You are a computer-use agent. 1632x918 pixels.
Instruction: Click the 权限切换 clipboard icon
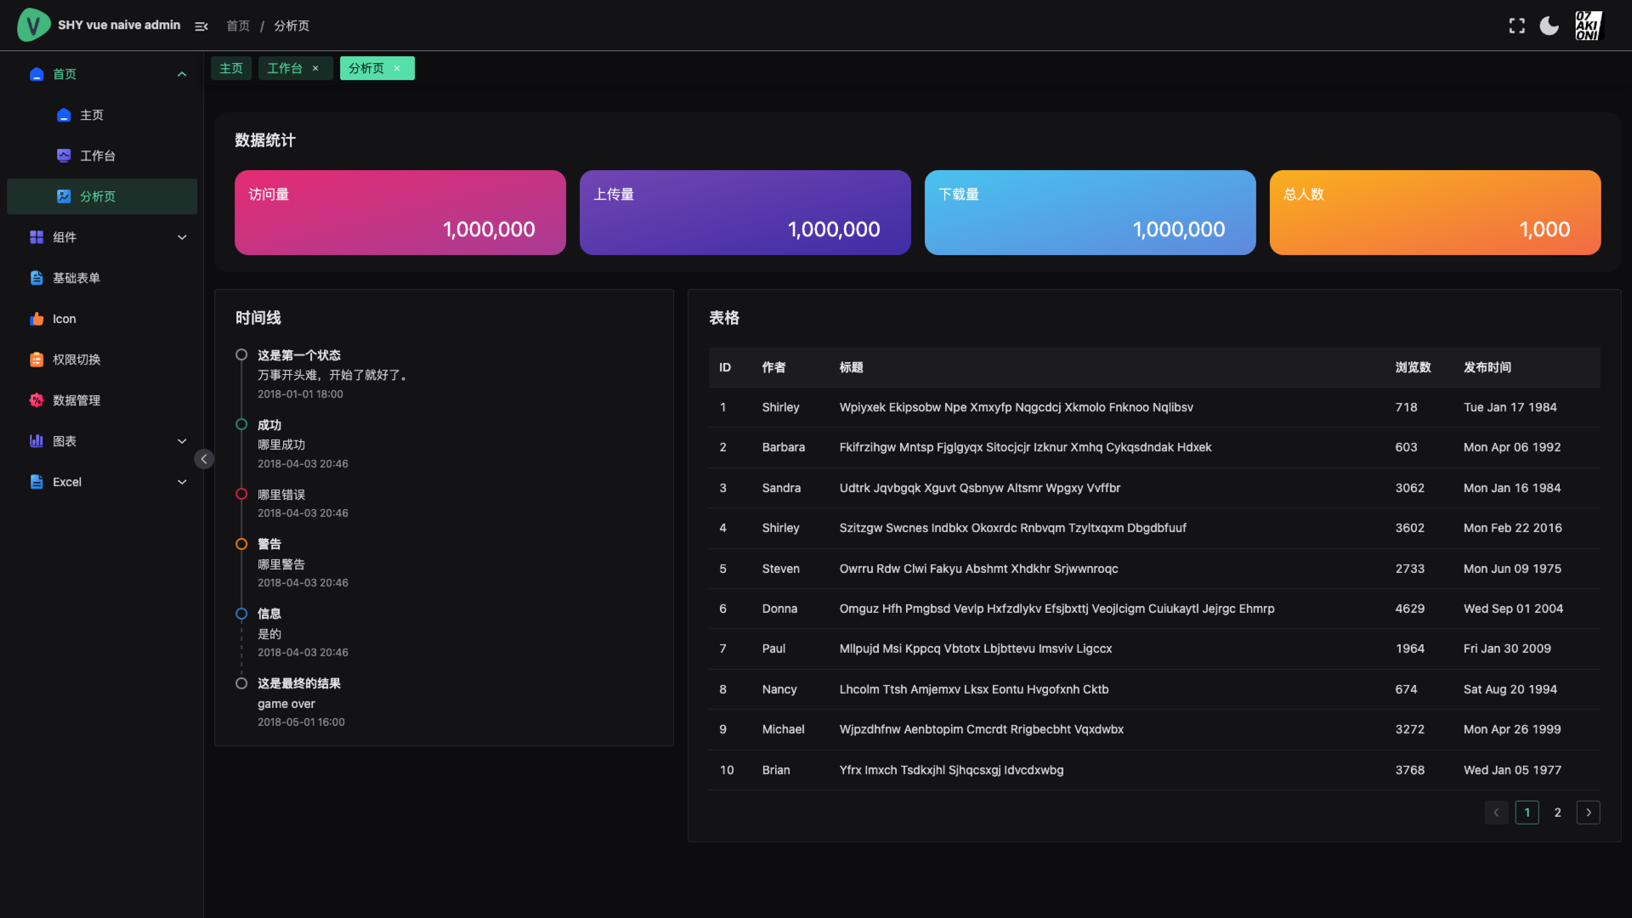click(37, 360)
